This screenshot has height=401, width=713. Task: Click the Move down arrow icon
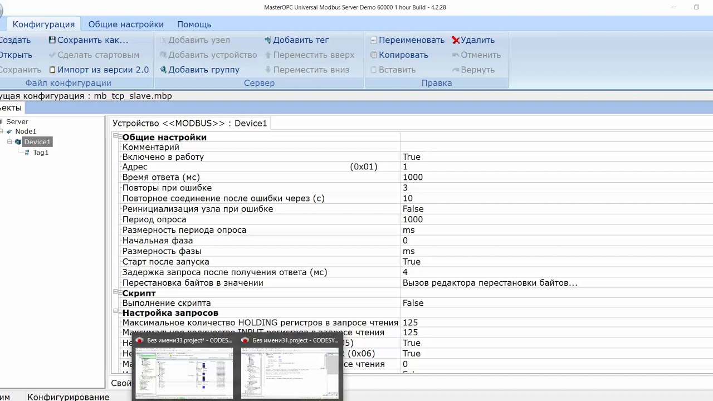268,70
